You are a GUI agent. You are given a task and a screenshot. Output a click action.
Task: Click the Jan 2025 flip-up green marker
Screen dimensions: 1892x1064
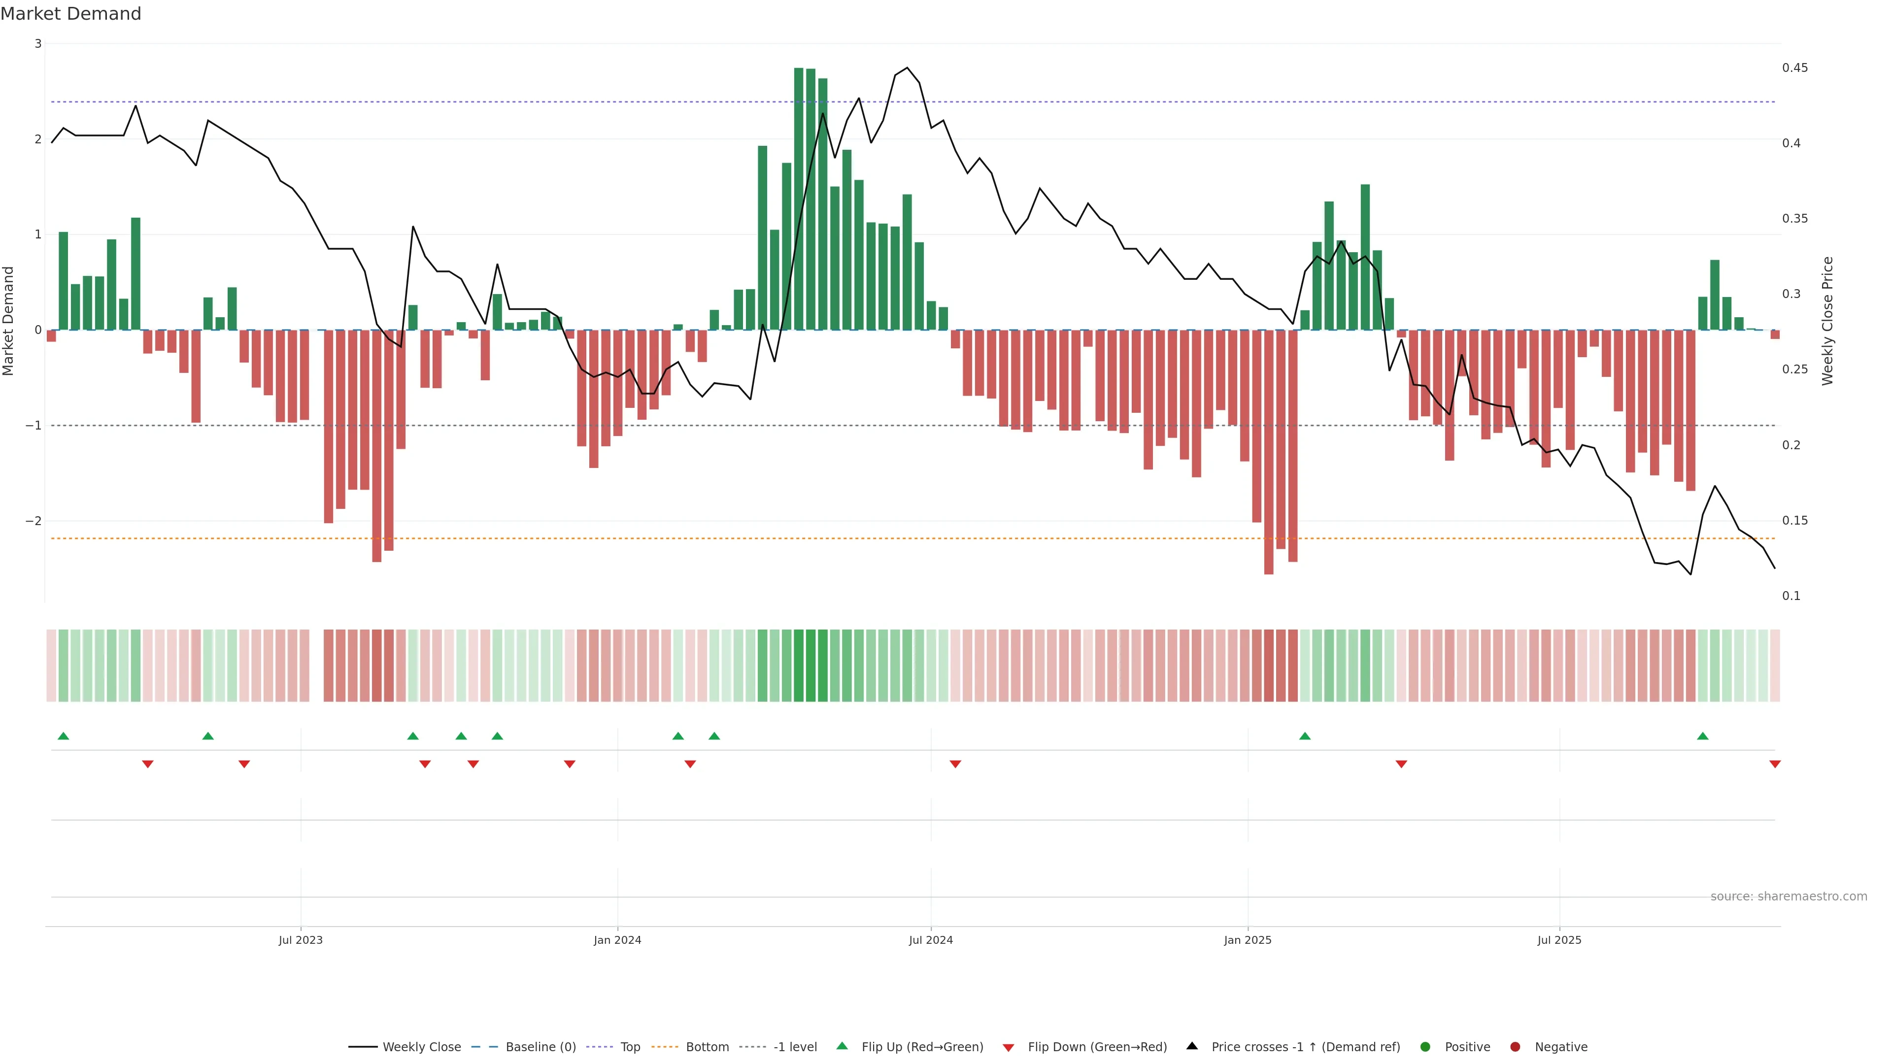point(1304,736)
